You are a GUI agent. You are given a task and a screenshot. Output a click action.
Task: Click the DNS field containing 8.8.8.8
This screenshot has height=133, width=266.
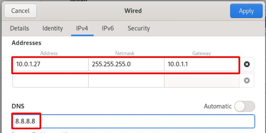(133, 121)
